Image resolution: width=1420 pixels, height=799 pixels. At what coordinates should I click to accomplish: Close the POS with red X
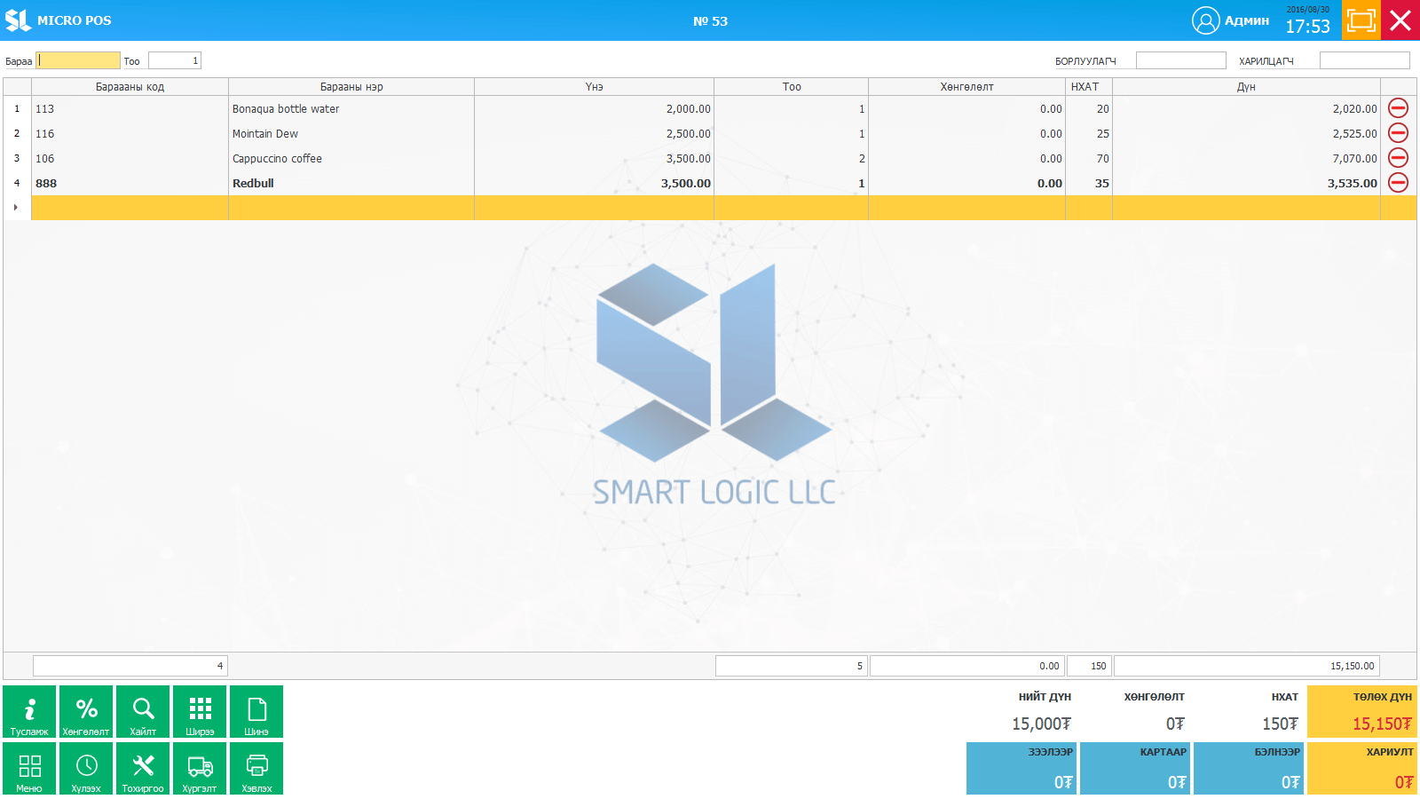click(x=1400, y=20)
